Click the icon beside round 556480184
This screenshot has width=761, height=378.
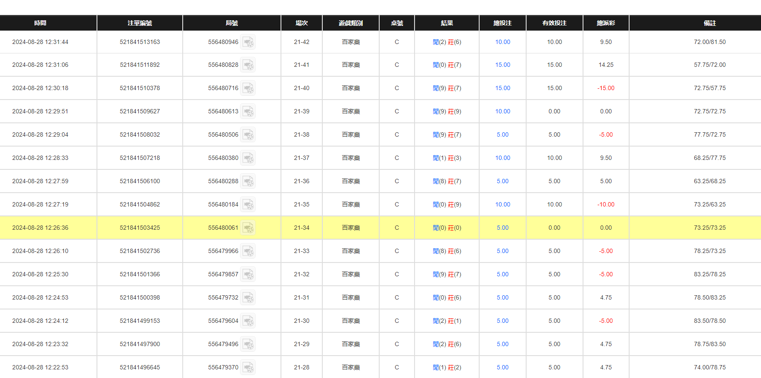click(248, 205)
